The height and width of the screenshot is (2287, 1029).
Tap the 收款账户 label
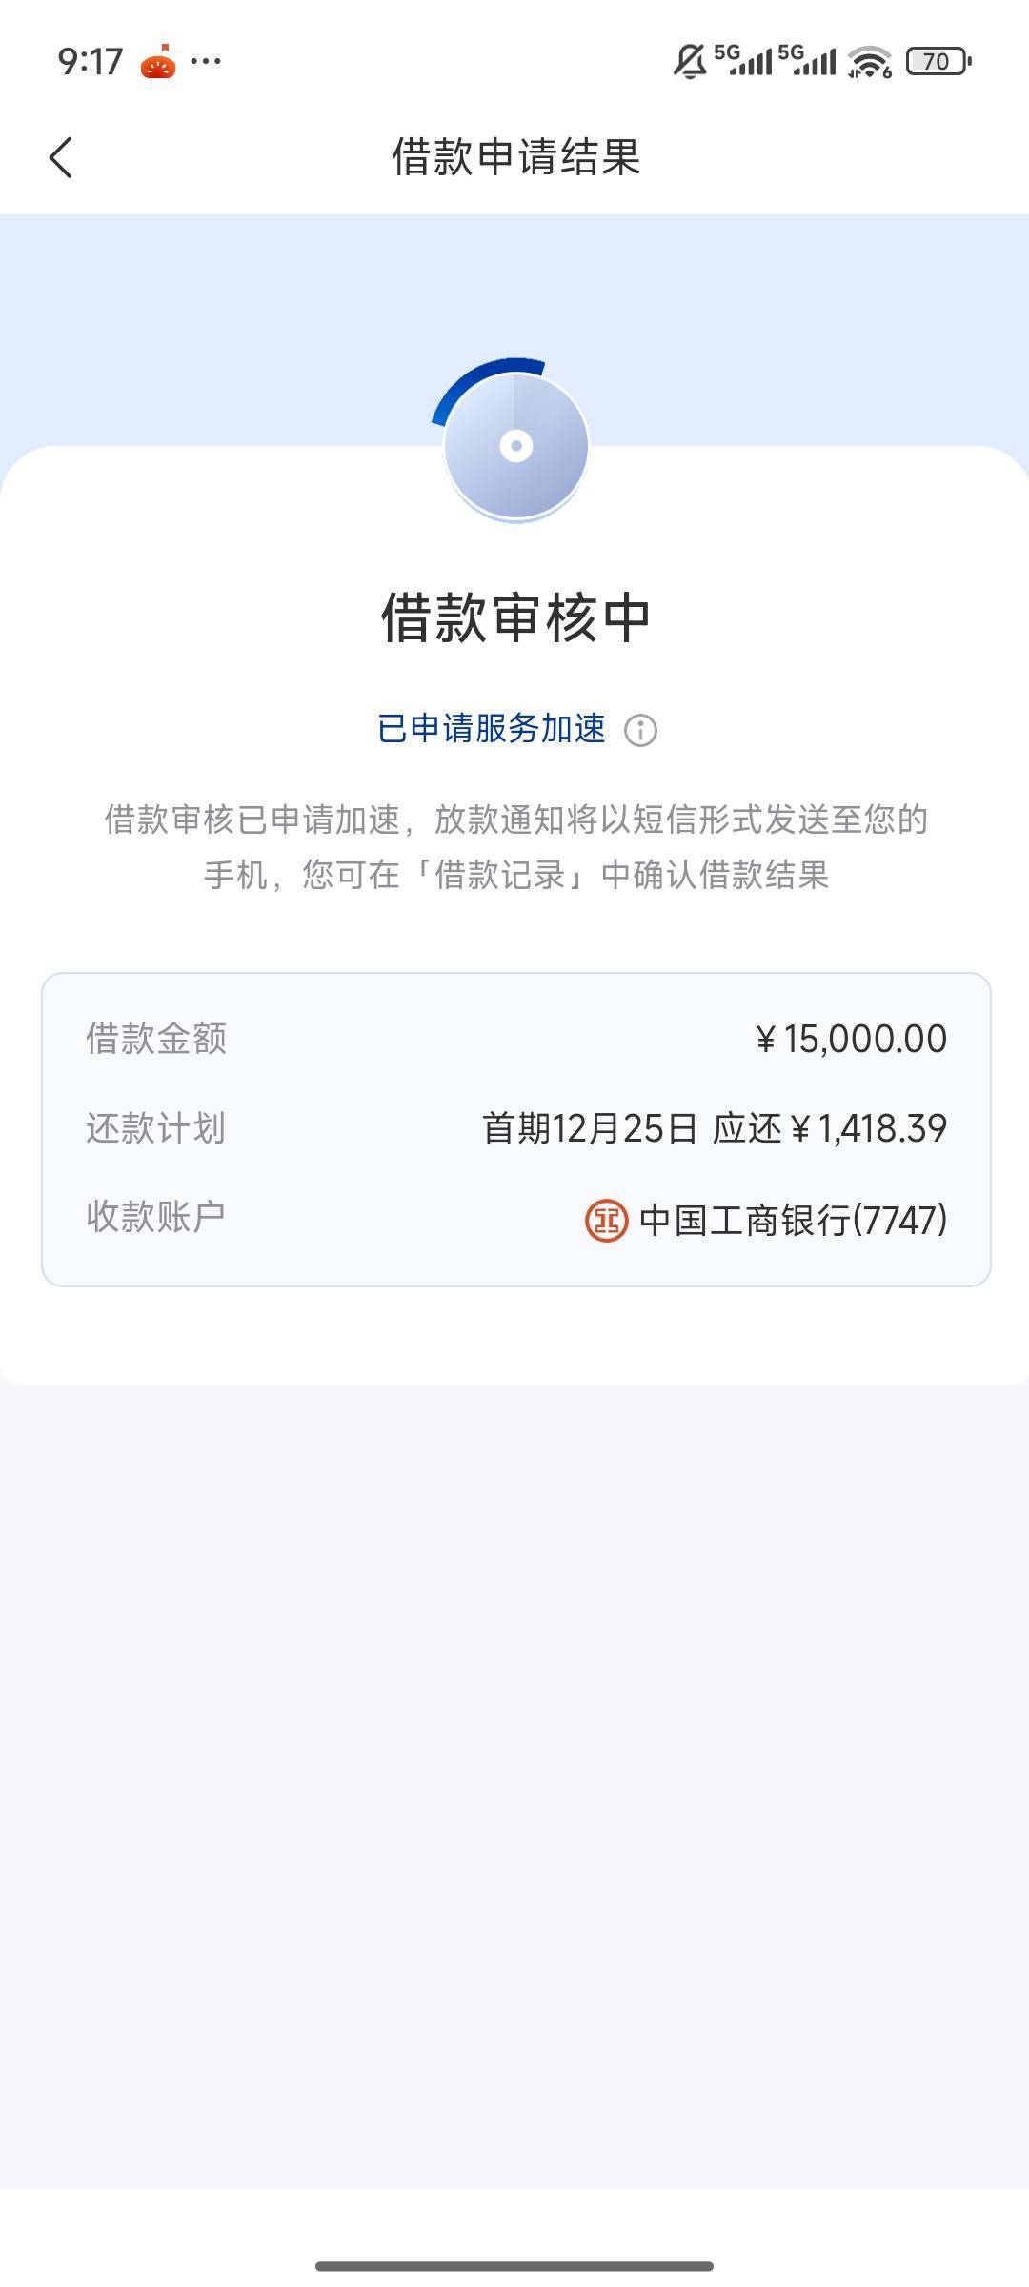click(x=156, y=1217)
